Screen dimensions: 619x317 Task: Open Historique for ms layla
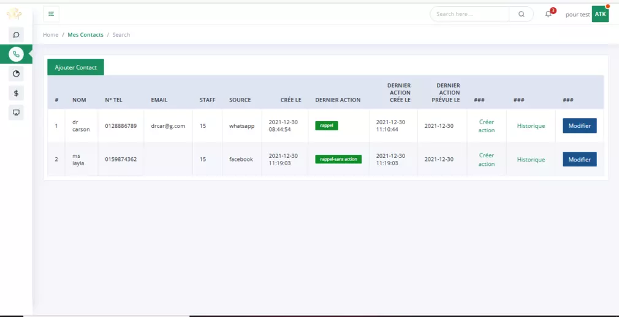(x=531, y=159)
